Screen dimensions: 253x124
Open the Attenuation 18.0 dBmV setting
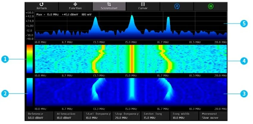68,116
